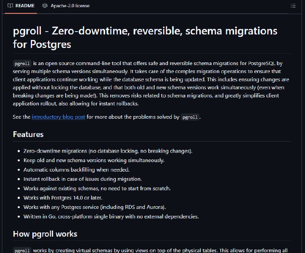This screenshot has width=305, height=253.
Task: Click the license scales icon
Action: click(45, 6)
